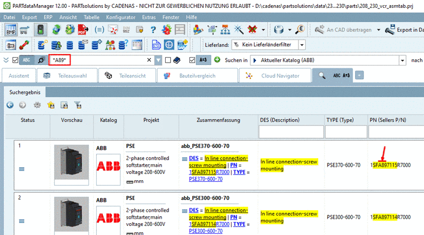
Task: Expand row 1 details via lines icon
Action: [21, 169]
